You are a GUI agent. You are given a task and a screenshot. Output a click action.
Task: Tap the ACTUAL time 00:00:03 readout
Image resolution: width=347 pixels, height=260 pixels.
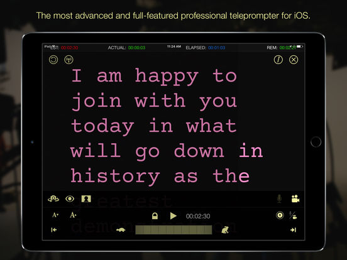point(136,48)
